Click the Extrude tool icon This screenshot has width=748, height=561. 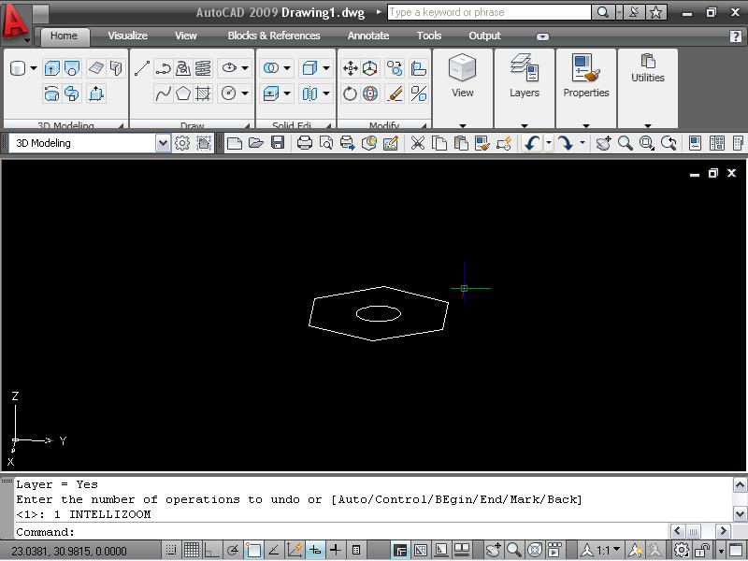tap(51, 68)
